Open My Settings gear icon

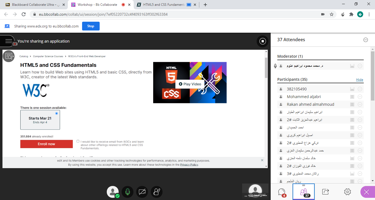pyautogui.click(x=348, y=191)
